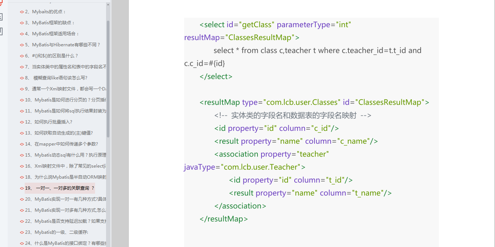Click the closing "</resultMap>" tag

224,219
